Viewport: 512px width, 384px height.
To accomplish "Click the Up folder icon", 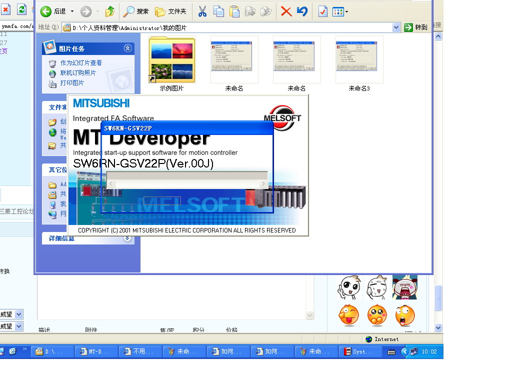I will pyautogui.click(x=110, y=11).
